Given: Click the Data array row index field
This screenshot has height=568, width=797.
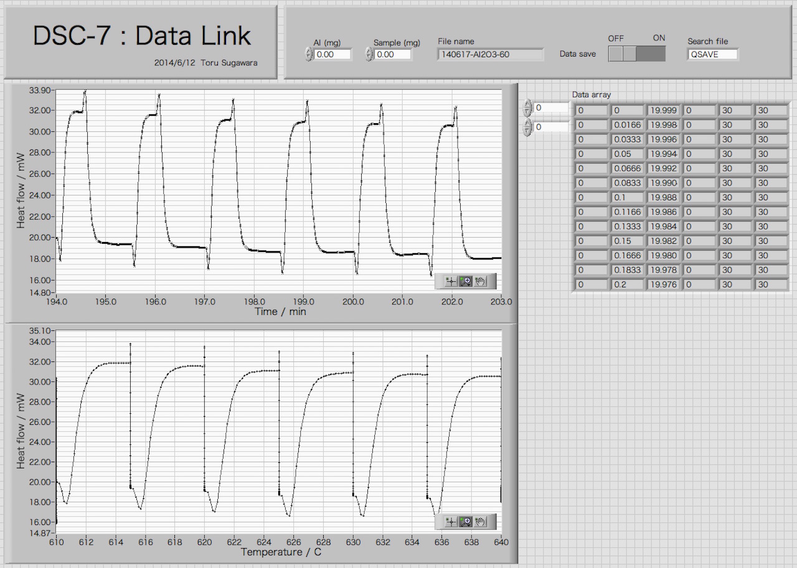Looking at the screenshot, I should 550,108.
